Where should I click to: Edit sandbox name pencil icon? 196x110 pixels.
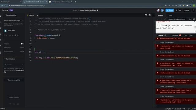point(23,20)
